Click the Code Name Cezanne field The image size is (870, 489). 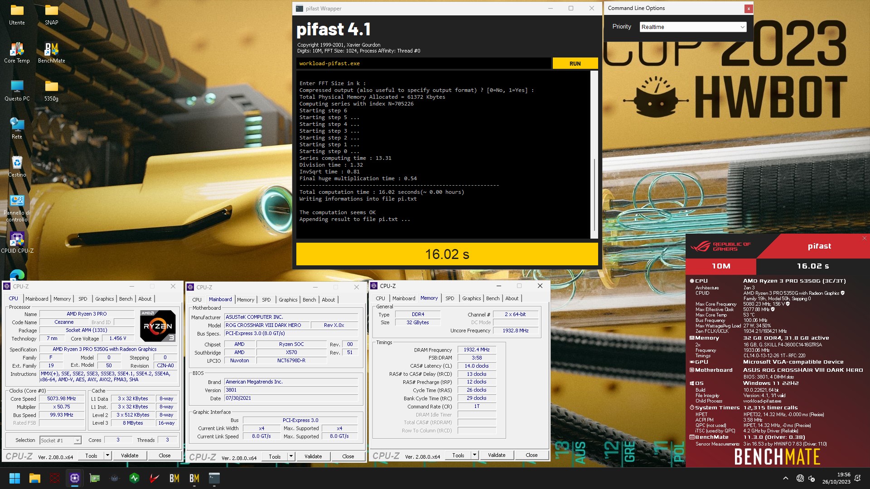point(64,322)
